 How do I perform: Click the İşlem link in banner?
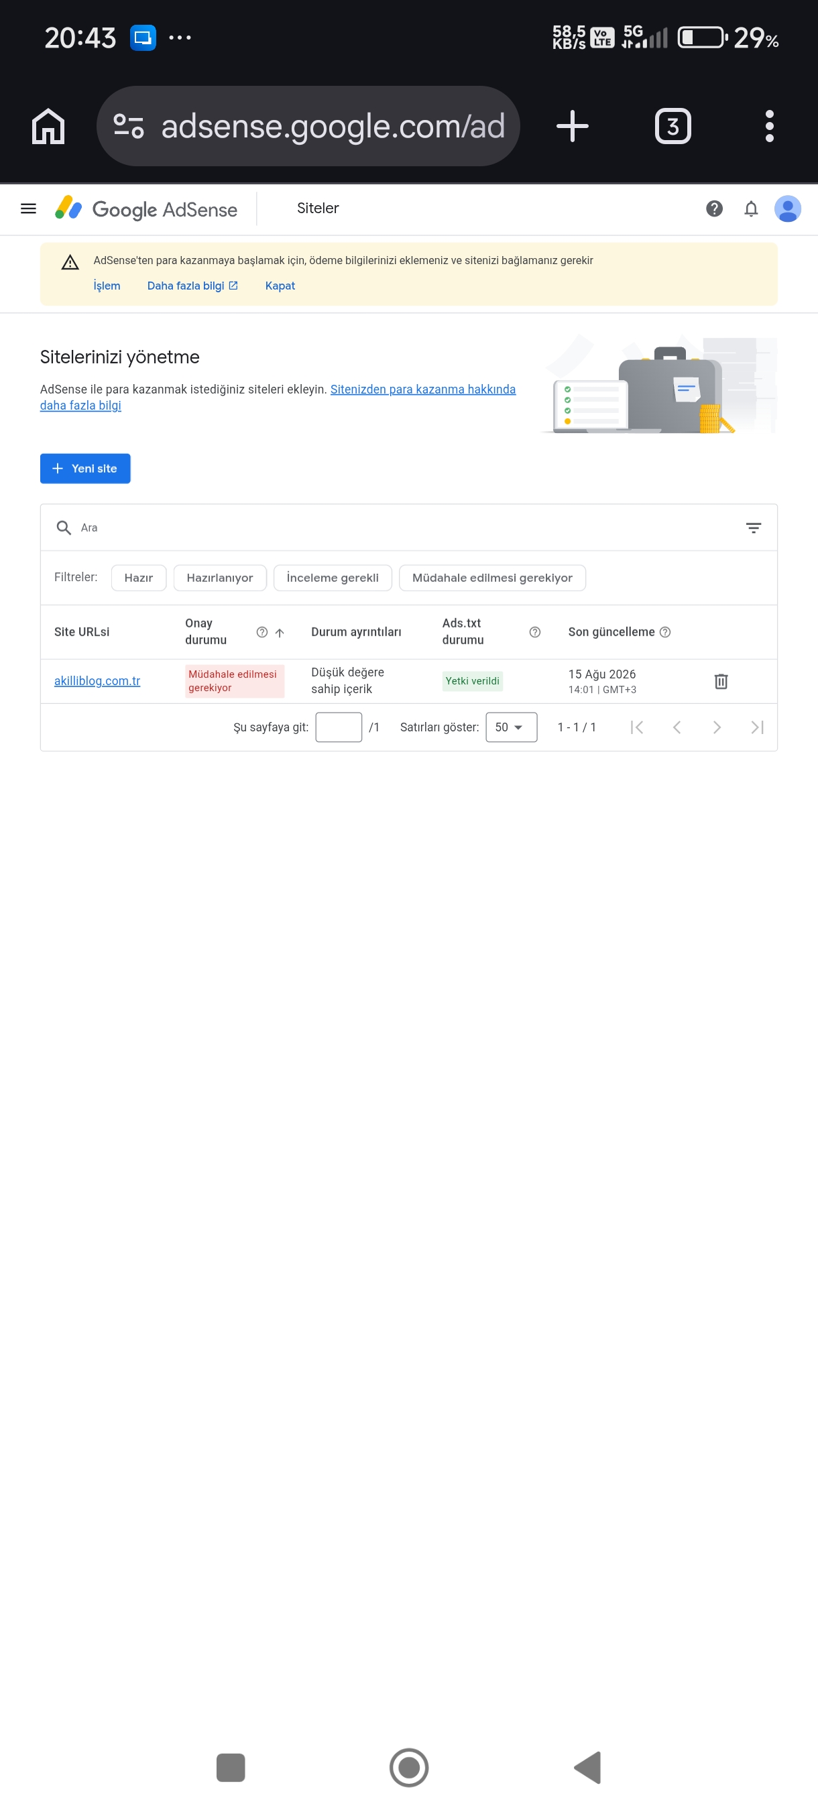107,286
